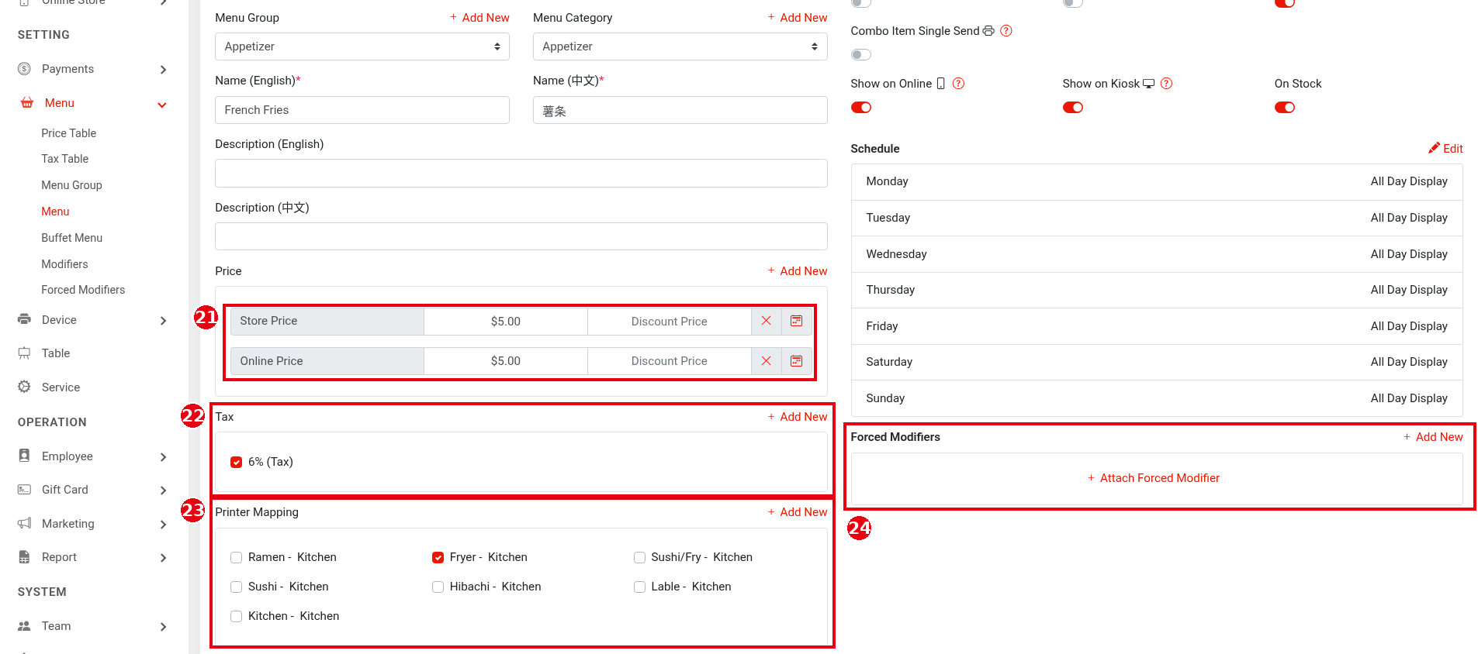Expand the Device section chevron
1478x654 pixels.
[163, 321]
